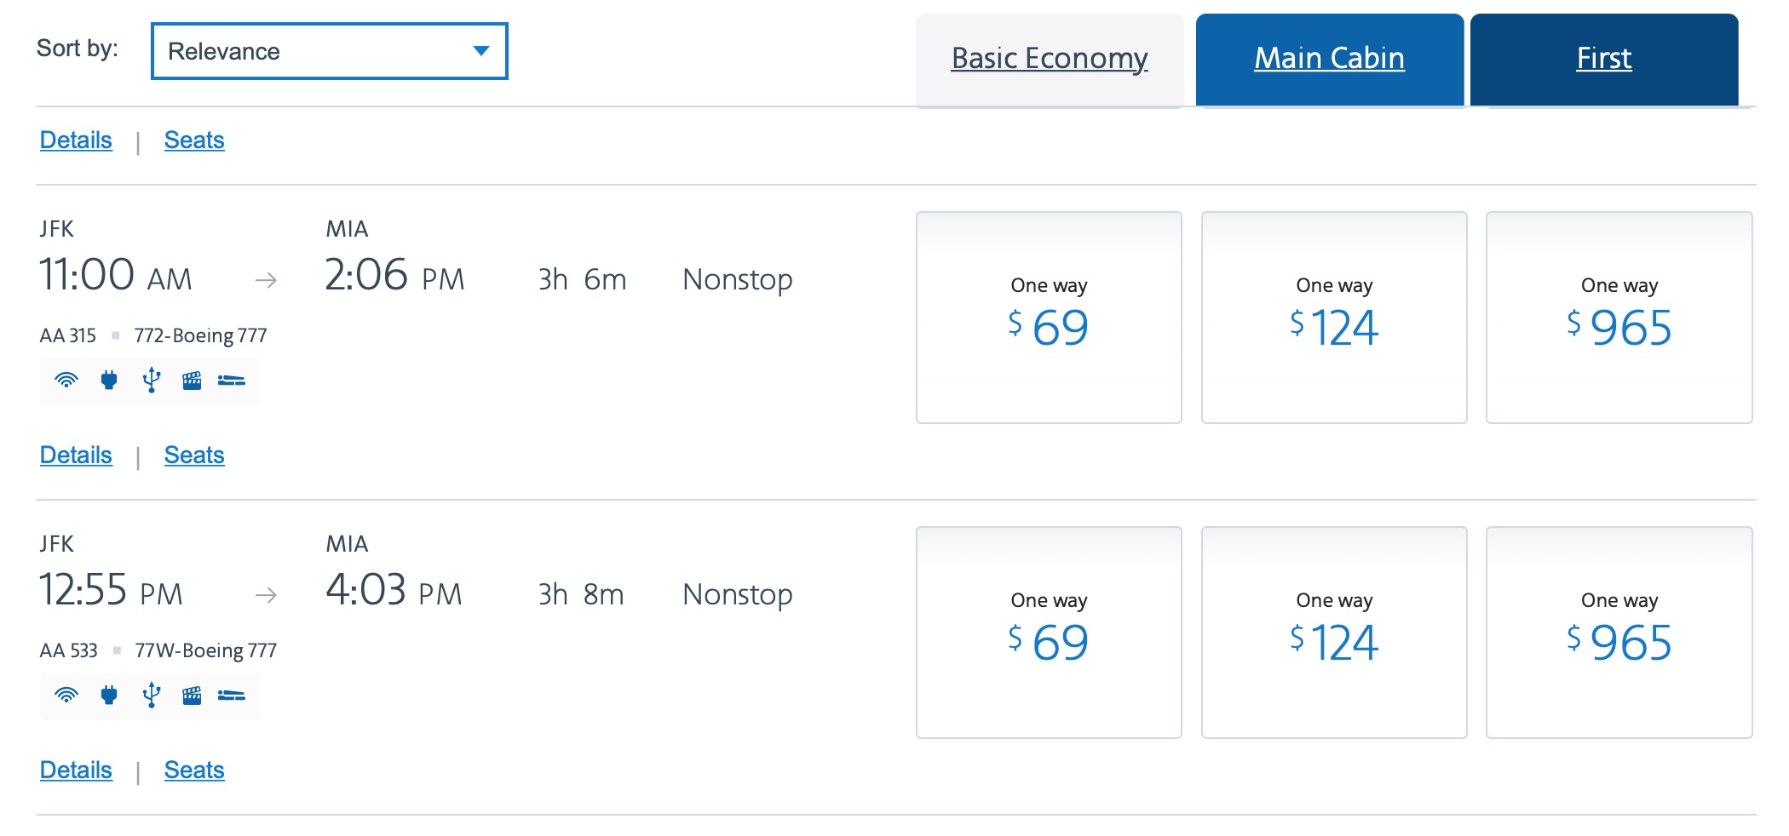Click entertainment icon for flight AA 315
This screenshot has height=836, width=1789.
192,380
